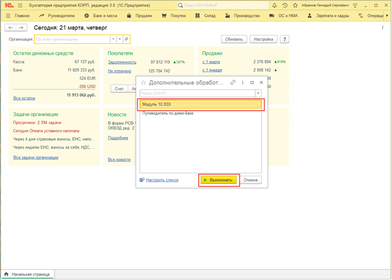Click Через 4 дня страховые взносы task
The image size is (392, 280).
(x=54, y=139)
